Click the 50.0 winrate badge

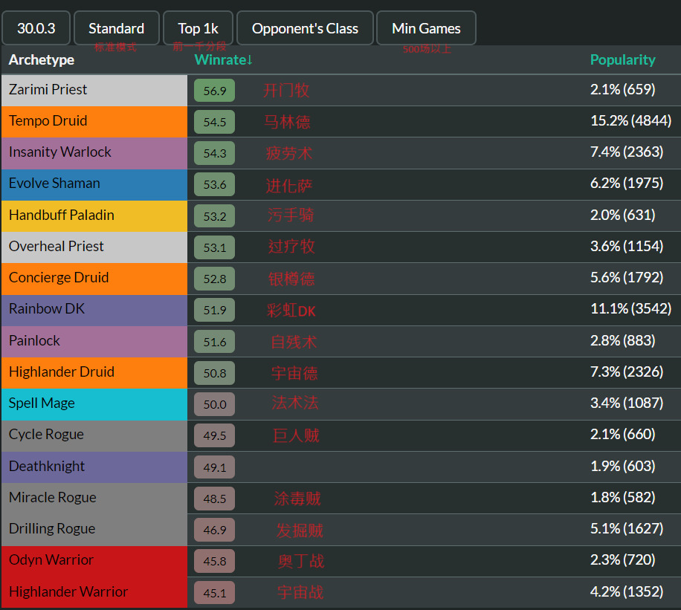click(x=215, y=404)
